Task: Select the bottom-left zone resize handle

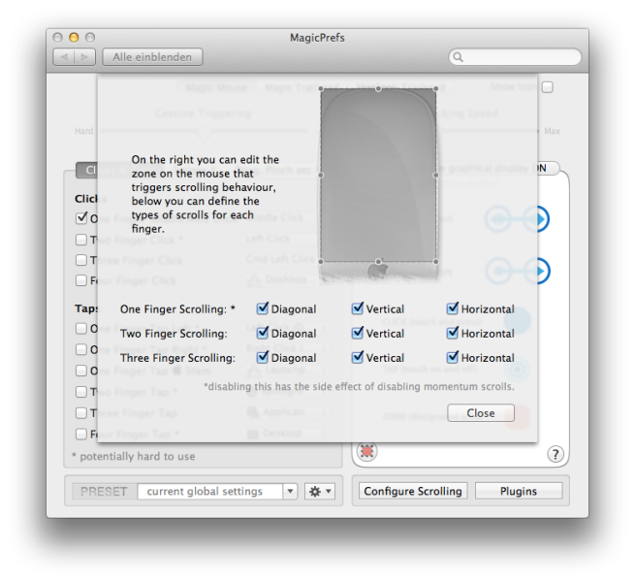Action: pos(321,261)
